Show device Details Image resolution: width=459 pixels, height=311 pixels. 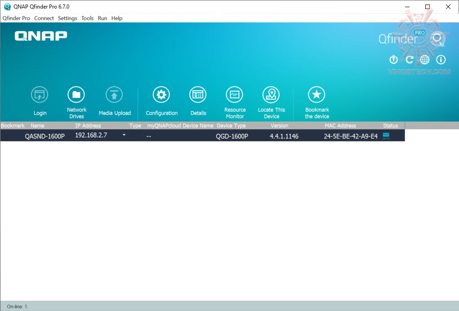[198, 95]
